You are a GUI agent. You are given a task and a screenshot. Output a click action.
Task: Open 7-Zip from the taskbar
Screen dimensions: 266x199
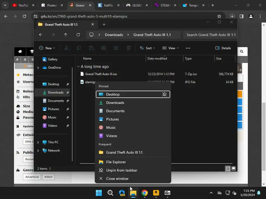168,193
